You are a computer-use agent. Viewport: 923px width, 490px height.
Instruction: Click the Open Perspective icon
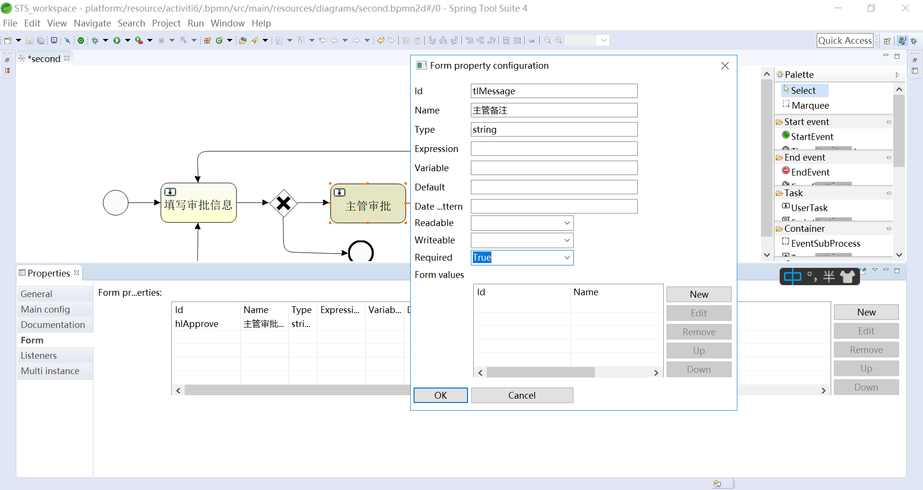(x=887, y=41)
